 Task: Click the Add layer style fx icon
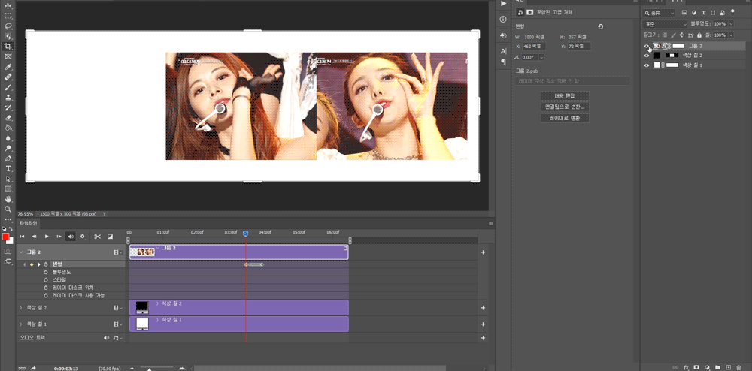coord(687,367)
